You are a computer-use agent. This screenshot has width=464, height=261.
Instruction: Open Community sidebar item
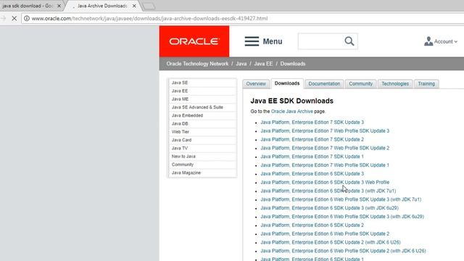[x=202, y=165]
